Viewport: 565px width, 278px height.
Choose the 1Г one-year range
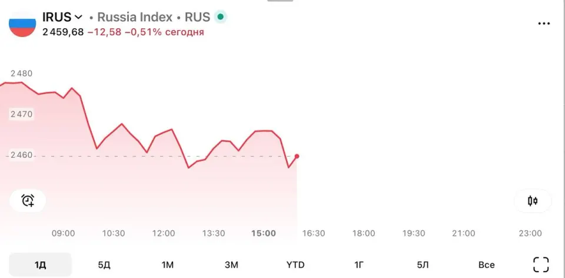(x=359, y=265)
